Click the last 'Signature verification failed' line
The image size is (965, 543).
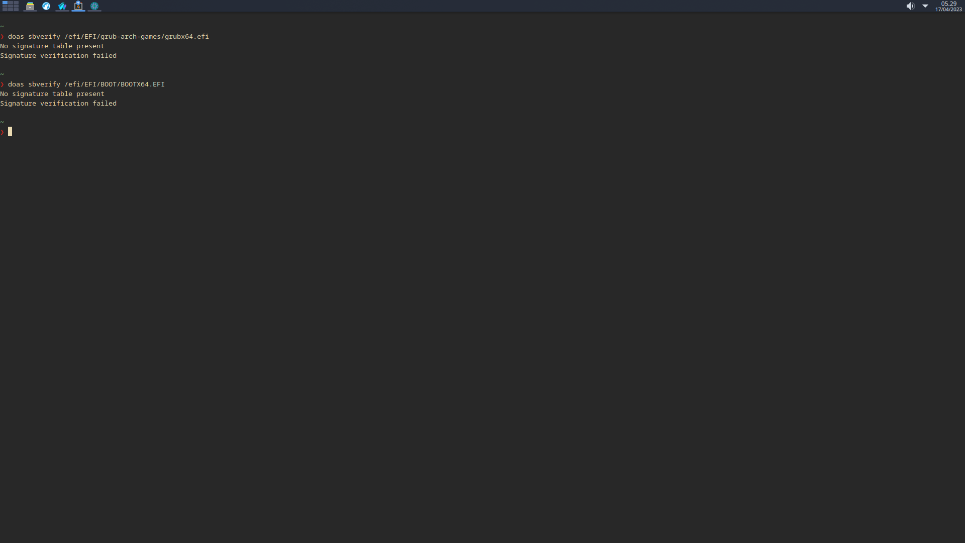click(58, 103)
